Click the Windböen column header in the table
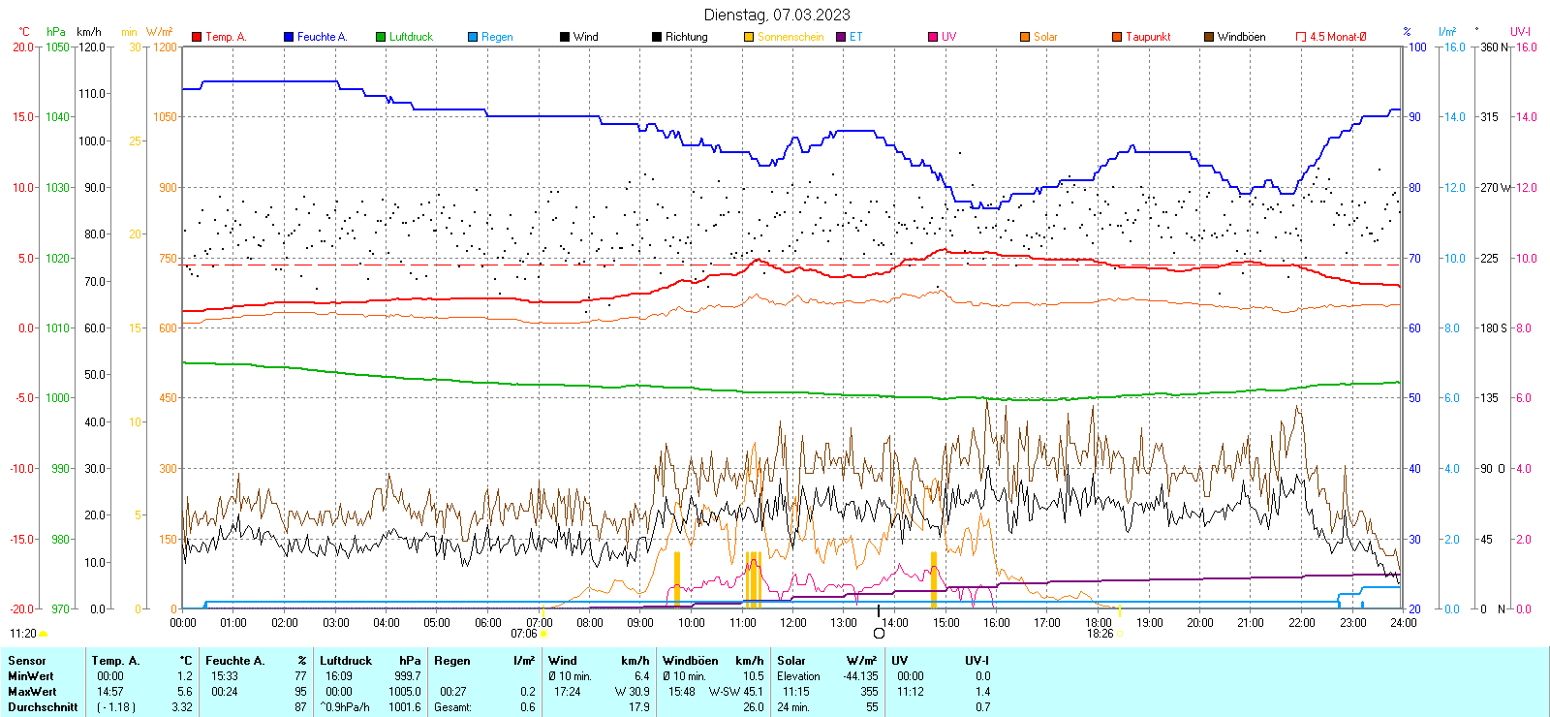The image size is (1550, 717). pos(691,661)
